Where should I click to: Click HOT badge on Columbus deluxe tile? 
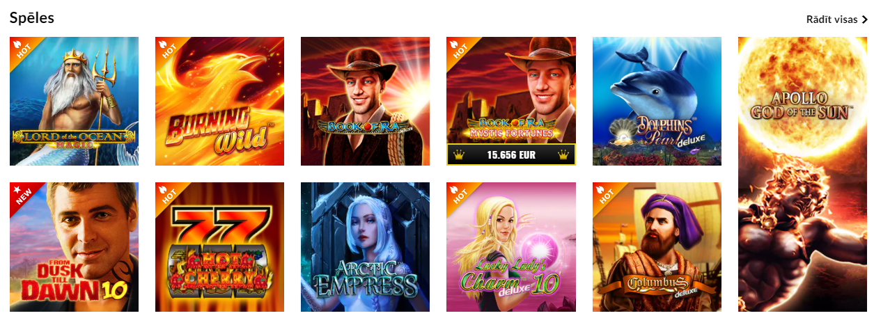click(604, 193)
